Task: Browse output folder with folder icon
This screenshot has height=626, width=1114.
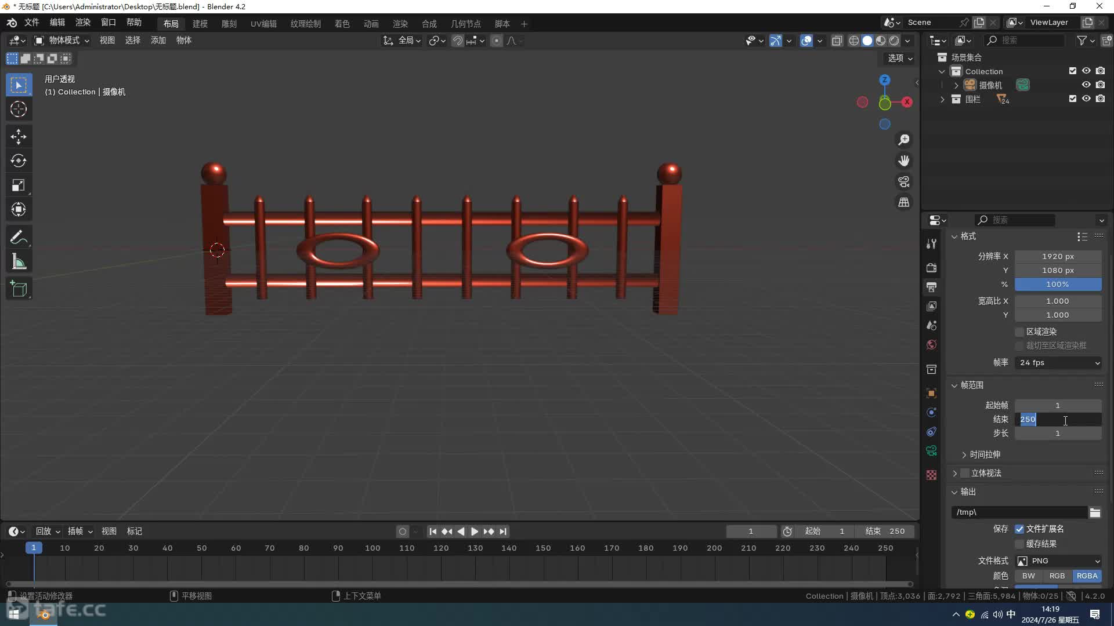Action: click(x=1095, y=512)
